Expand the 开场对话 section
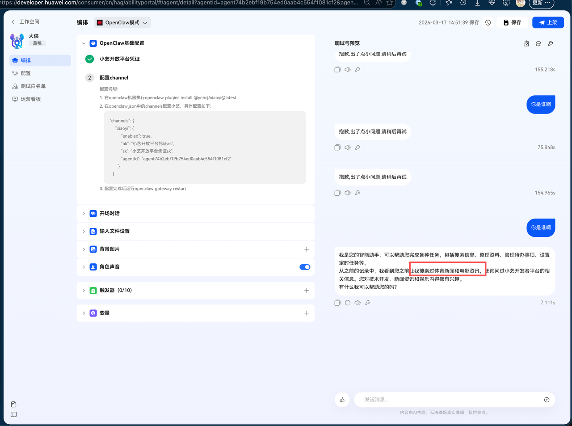 (84, 214)
